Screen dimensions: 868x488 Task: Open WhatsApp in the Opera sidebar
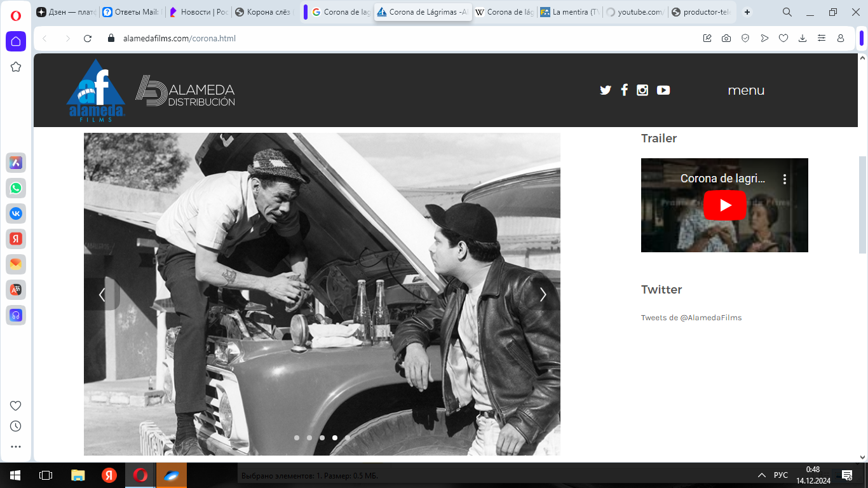pos(16,188)
